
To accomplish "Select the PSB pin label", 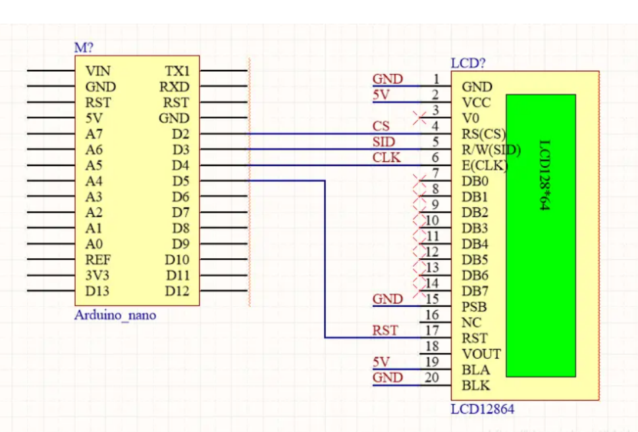I will pyautogui.click(x=474, y=307).
